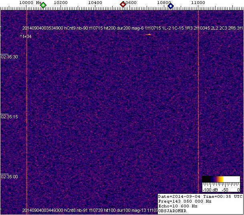Select the 02:35:00 time marker
The width and height of the screenshot is (244, 215).
tap(10, 176)
